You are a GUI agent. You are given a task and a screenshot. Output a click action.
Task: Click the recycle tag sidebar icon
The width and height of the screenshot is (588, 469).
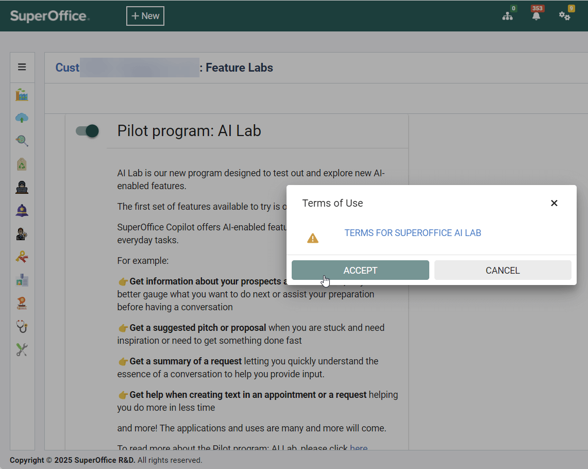pyautogui.click(x=22, y=164)
